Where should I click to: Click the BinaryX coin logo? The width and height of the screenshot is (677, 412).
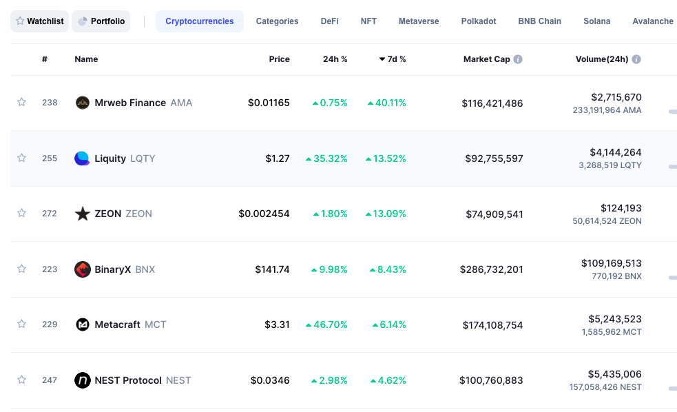tap(83, 269)
